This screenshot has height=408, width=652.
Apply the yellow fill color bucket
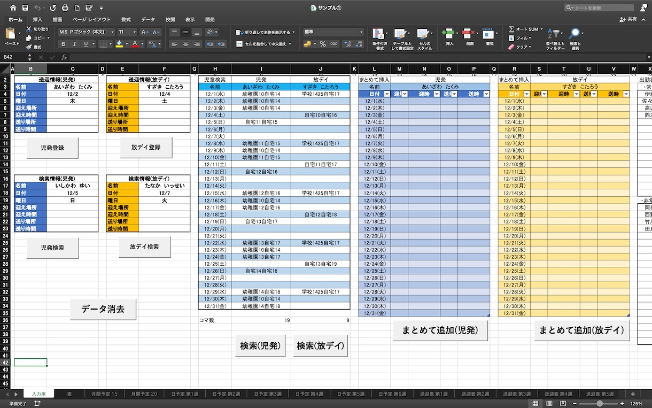click(x=119, y=44)
